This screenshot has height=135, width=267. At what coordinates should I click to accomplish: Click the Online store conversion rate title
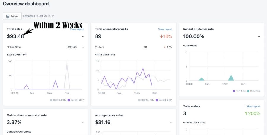tap(27, 115)
